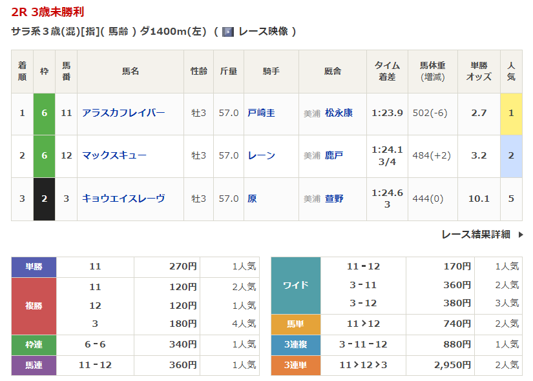Click the green 枠連 payout label
533x381 pixels.
click(x=34, y=345)
